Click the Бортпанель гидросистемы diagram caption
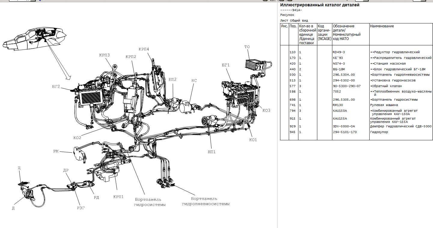This screenshot has height=228, width=433. [x=150, y=202]
